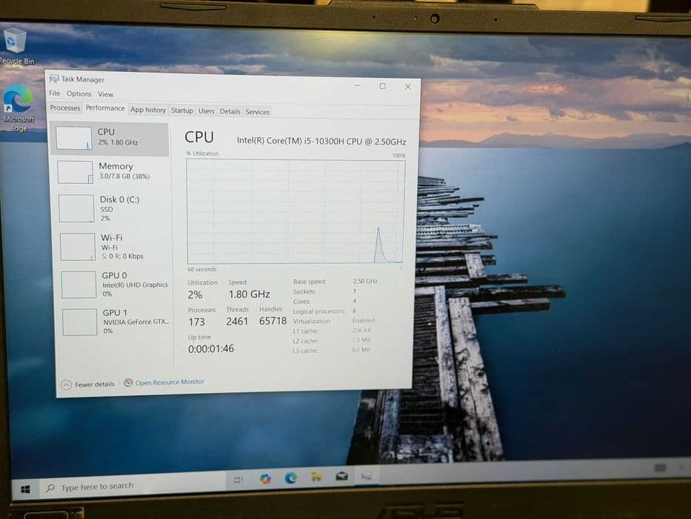691x519 pixels.
Task: Launch Microsoft Edge from the desktop shortcut
Action: click(x=19, y=108)
